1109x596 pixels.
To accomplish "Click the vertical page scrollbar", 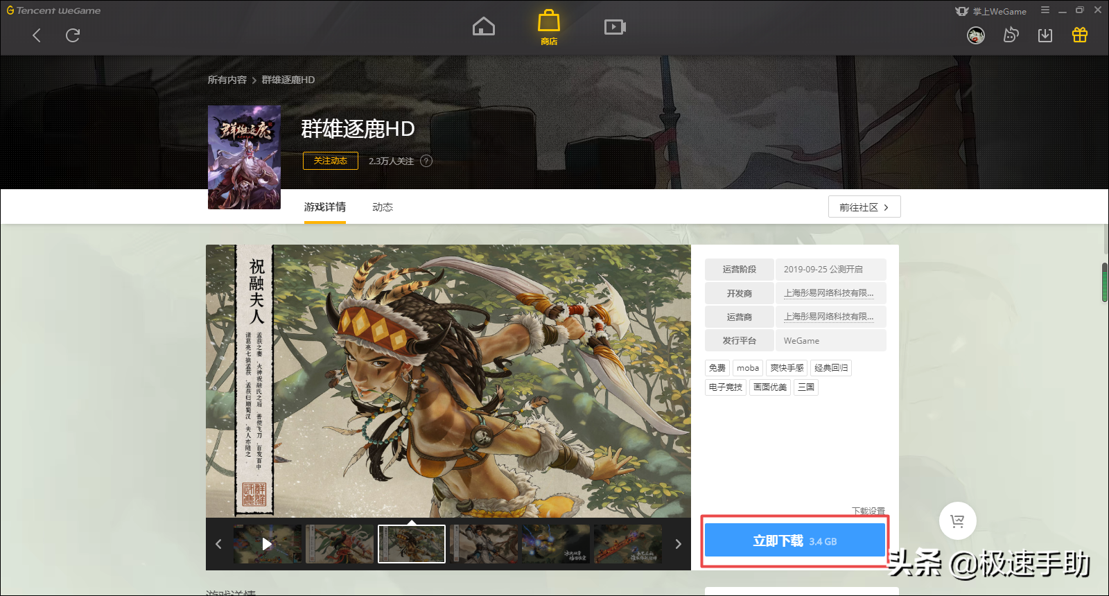I will pyautogui.click(x=1104, y=283).
